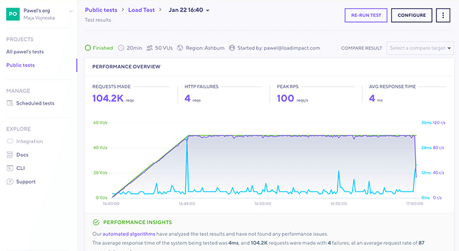Open the Select a compare target dropdown
459x251 pixels.
pyautogui.click(x=421, y=48)
